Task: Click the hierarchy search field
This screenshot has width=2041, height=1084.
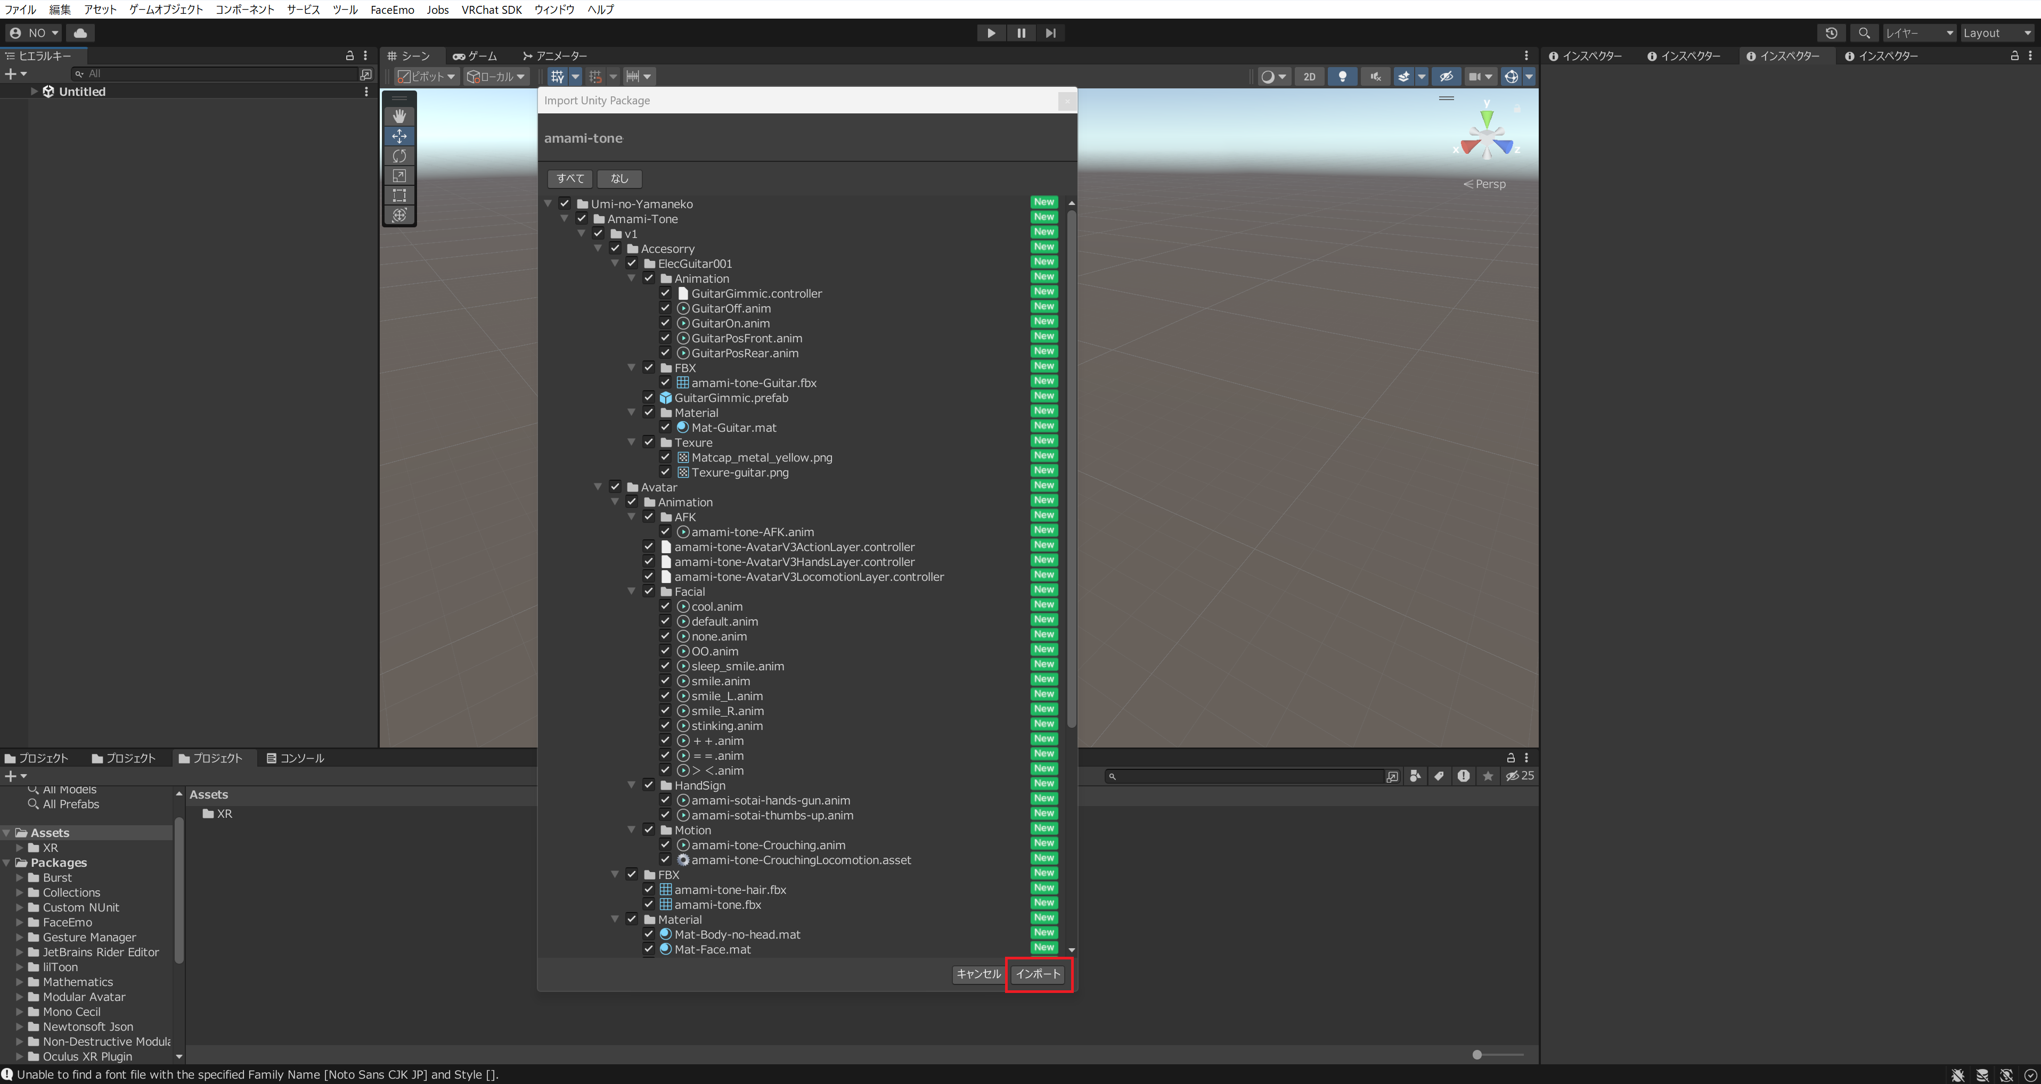Action: pyautogui.click(x=215, y=75)
